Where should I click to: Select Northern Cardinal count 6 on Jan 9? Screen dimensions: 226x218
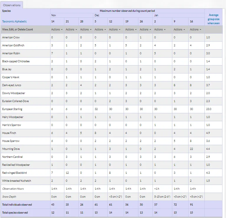coord(174,157)
